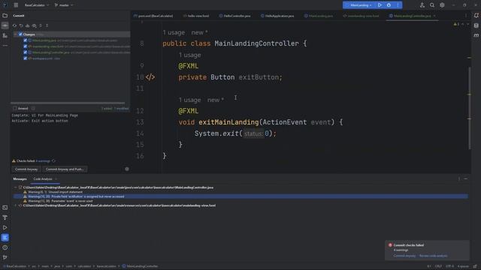The width and height of the screenshot is (481, 270).
Task: Open the 4 warnings link in Commit panel
Action: 43,161
